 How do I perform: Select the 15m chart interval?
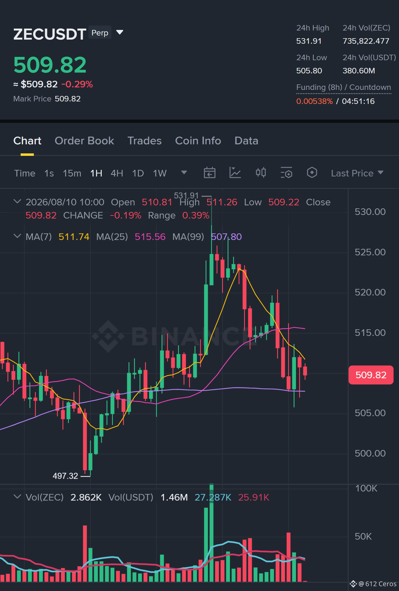72,173
